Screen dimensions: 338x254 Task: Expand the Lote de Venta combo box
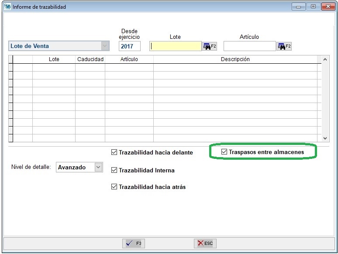pos(105,46)
